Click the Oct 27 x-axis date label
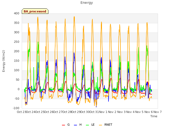The height and width of the screenshot is (130, 174). (x=58, y=112)
